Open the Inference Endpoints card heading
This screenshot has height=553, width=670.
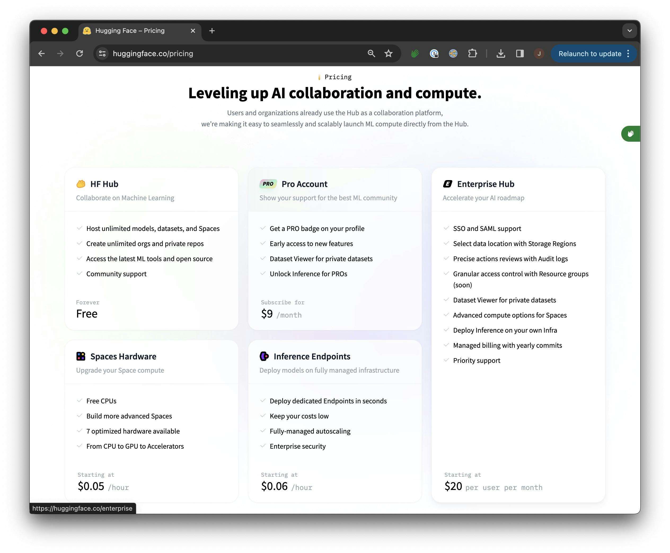[x=311, y=356]
